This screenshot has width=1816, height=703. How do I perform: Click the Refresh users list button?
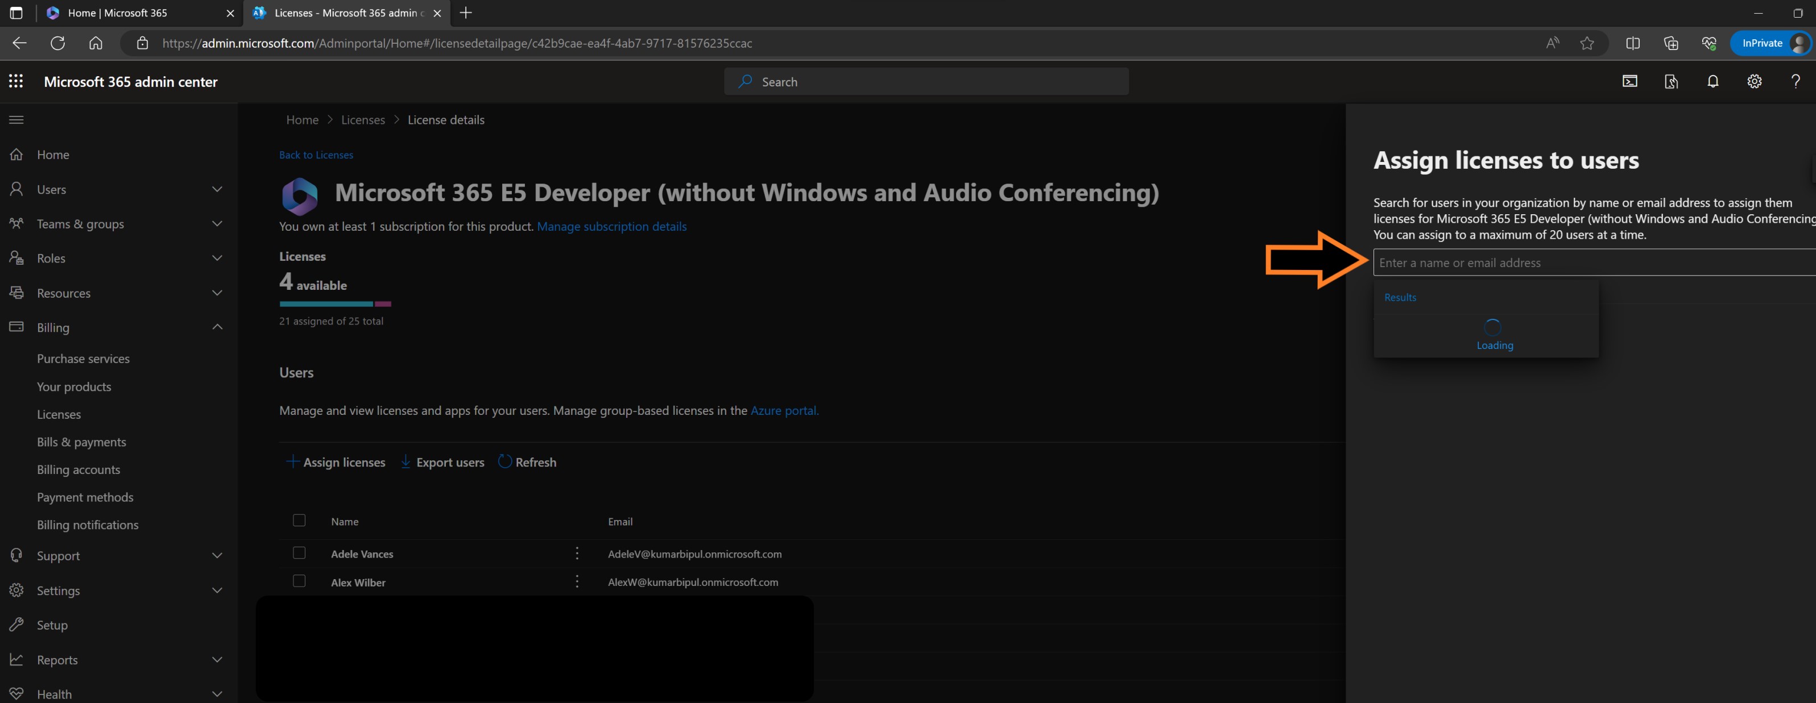[x=527, y=462]
